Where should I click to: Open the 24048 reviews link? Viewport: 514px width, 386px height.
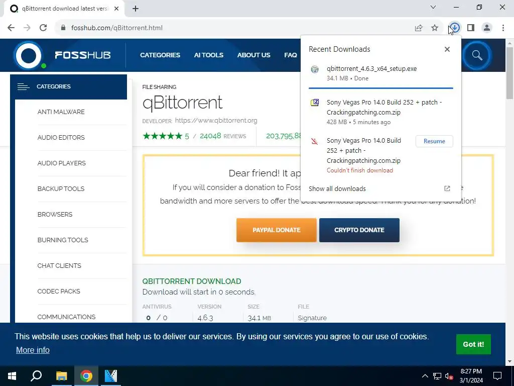[x=222, y=136]
